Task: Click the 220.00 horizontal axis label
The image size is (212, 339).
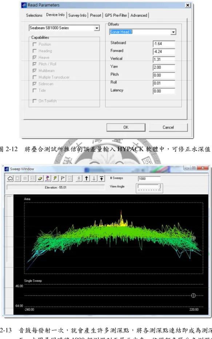Action: click(194, 310)
